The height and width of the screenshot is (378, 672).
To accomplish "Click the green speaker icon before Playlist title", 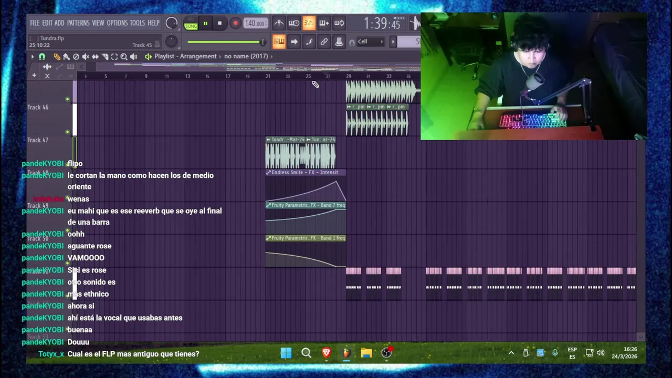I will coord(148,56).
